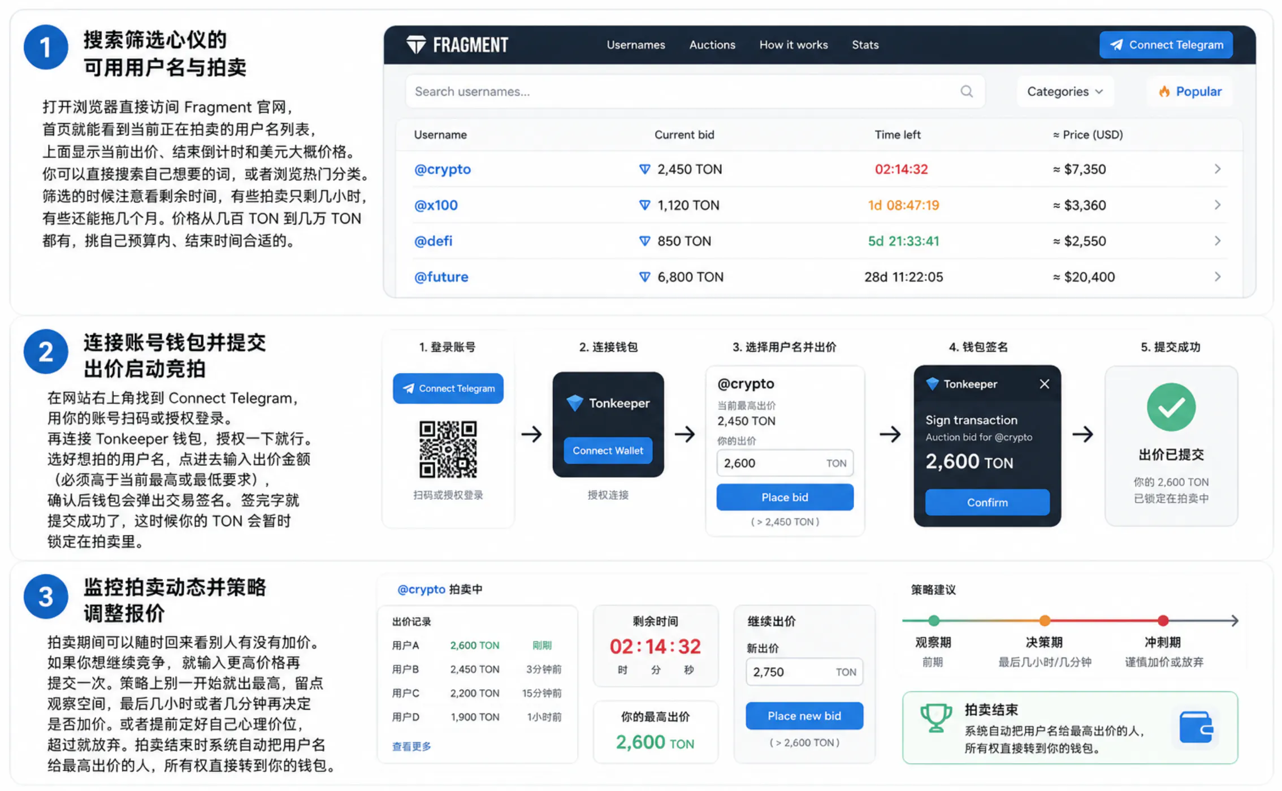Expand the Categories dropdown

click(1065, 92)
